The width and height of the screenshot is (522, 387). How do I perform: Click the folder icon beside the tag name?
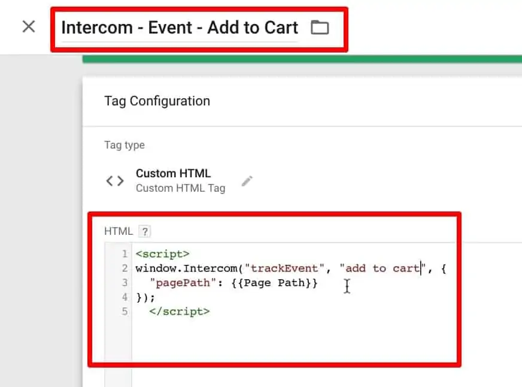click(321, 27)
